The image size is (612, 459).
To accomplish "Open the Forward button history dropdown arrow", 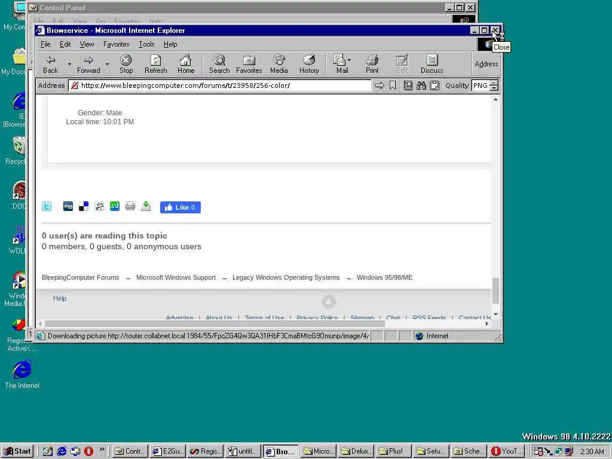I will point(107,64).
